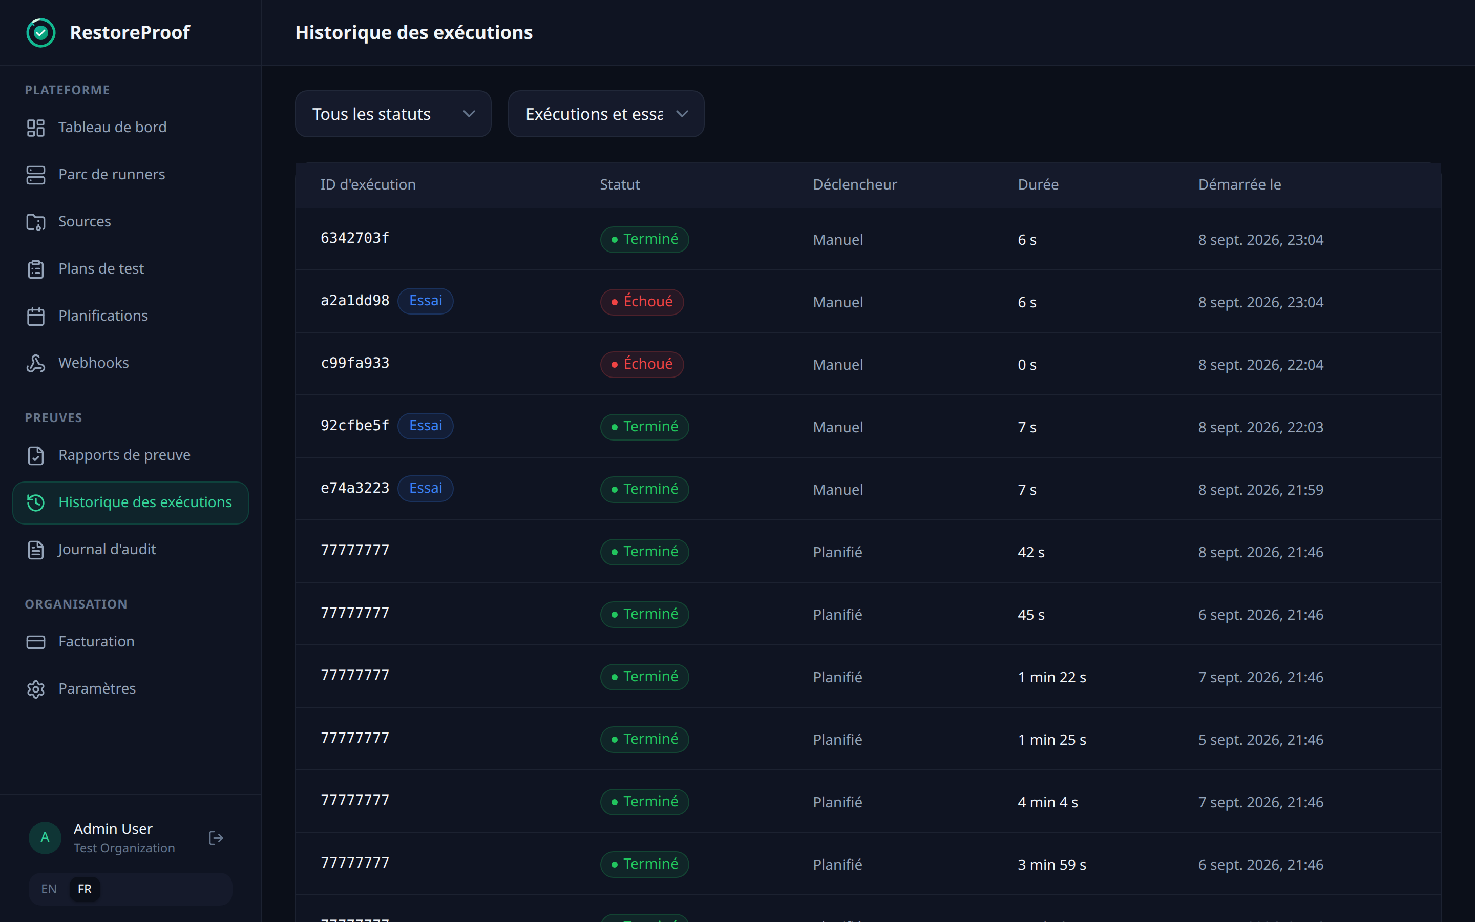Screen dimensions: 1475x922
Task: Select the Webhooks icon in sidebar
Action: point(36,363)
